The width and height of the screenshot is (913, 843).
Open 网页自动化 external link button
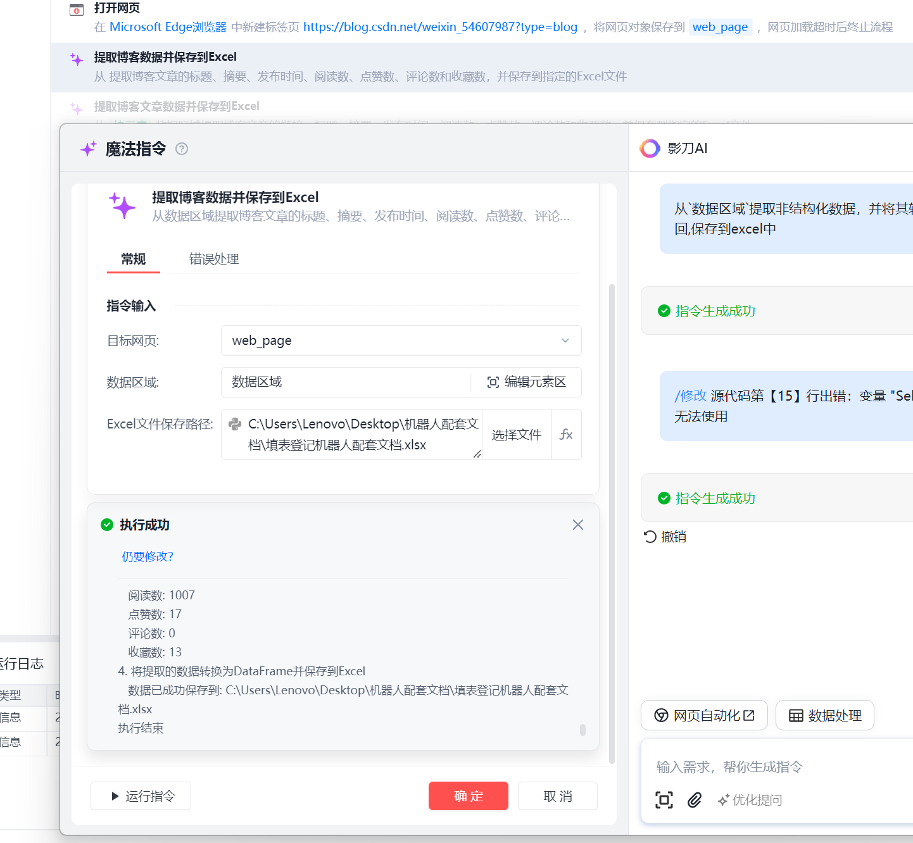point(704,715)
